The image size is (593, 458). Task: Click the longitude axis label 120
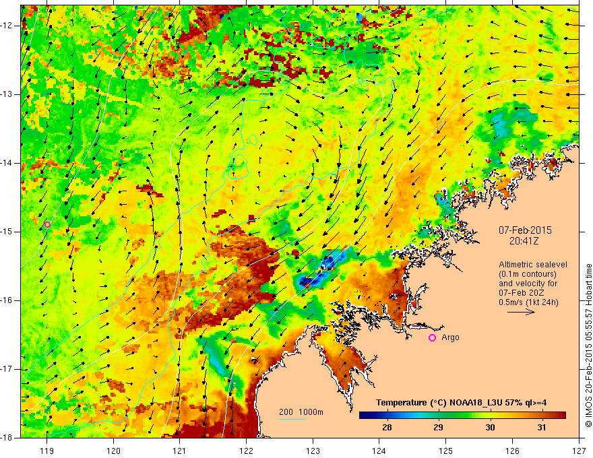113,451
